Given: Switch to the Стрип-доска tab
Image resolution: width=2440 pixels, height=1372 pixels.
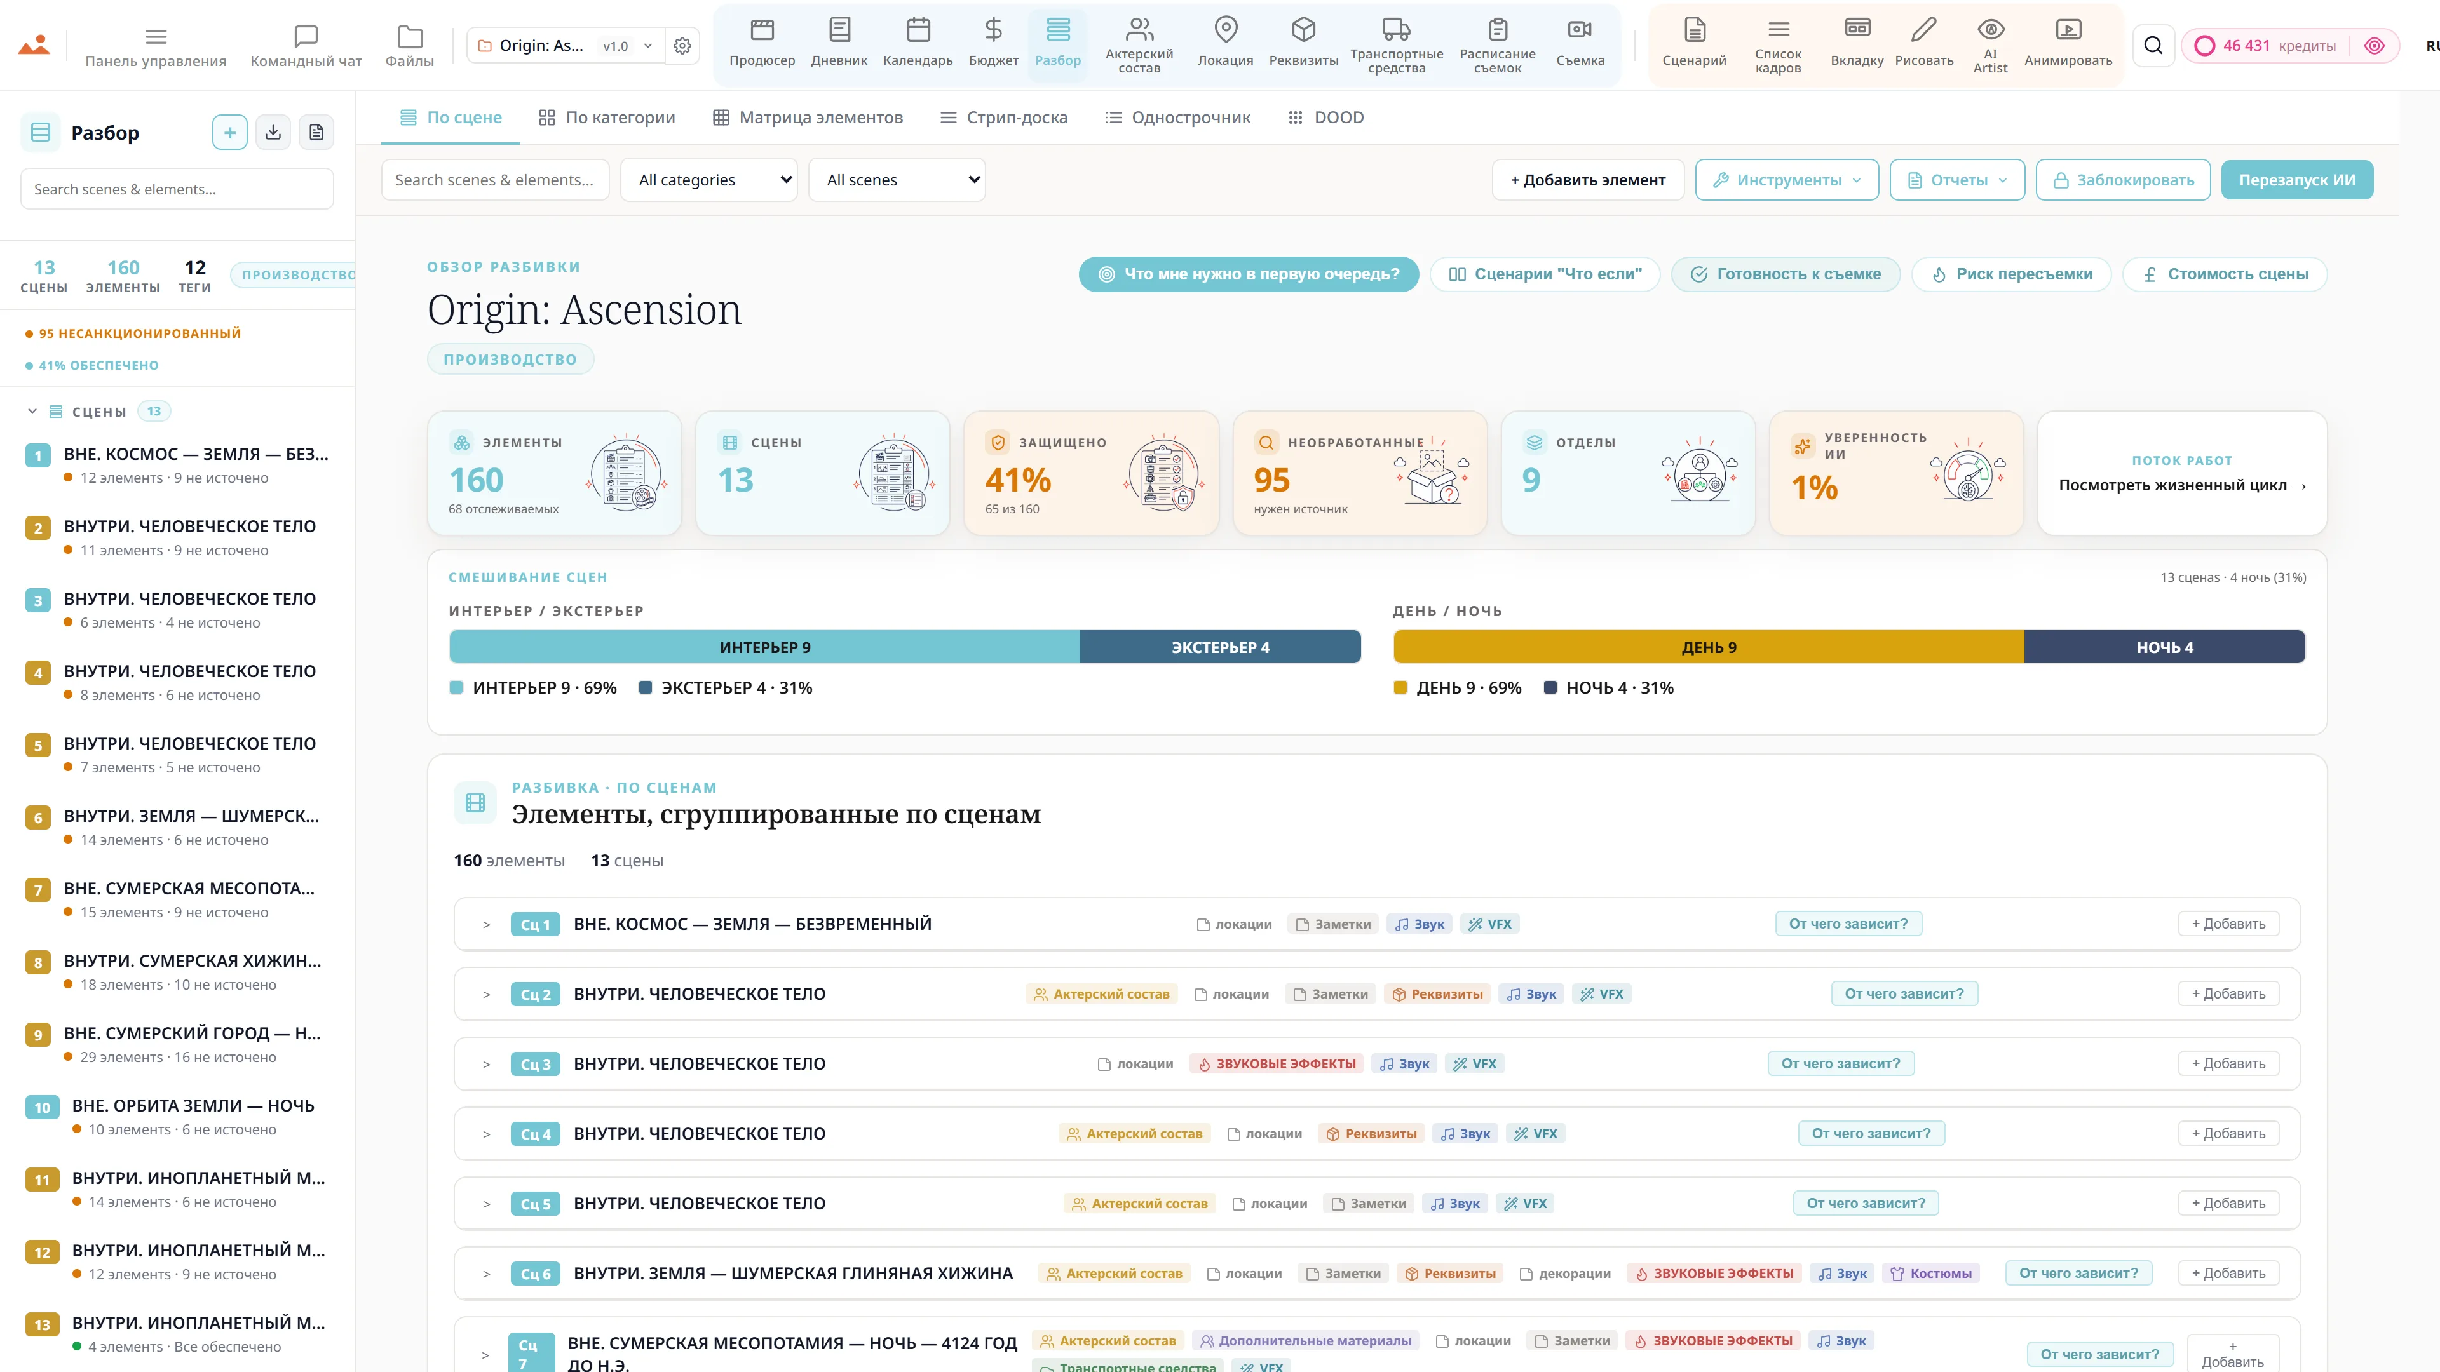Looking at the screenshot, I should pyautogui.click(x=1003, y=118).
